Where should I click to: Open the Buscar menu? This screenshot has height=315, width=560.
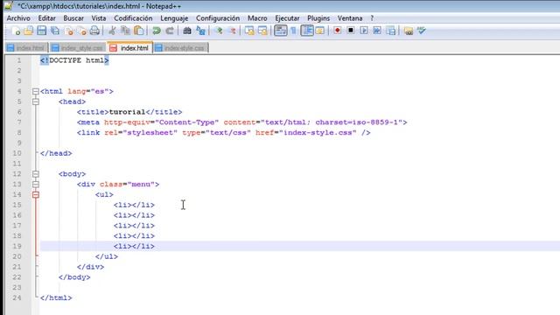point(73,18)
